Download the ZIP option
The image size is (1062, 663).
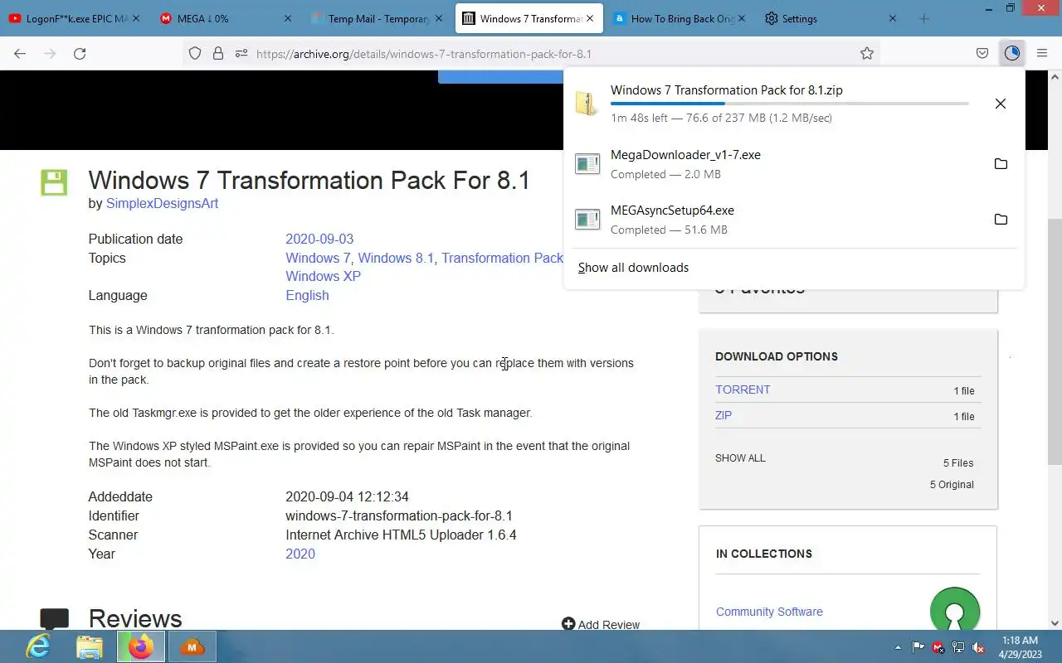pos(723,415)
